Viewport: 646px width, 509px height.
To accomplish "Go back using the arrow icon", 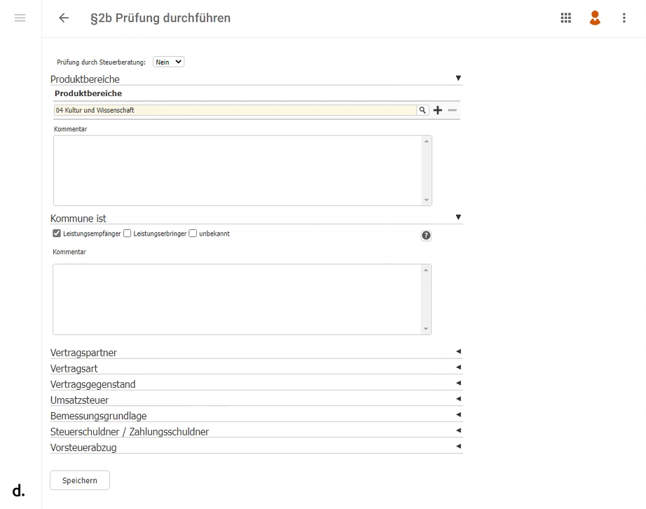I will pos(64,18).
